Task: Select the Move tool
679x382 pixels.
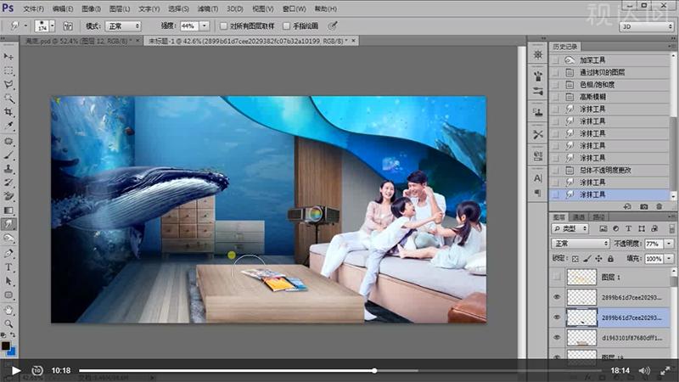Action: click(8, 57)
